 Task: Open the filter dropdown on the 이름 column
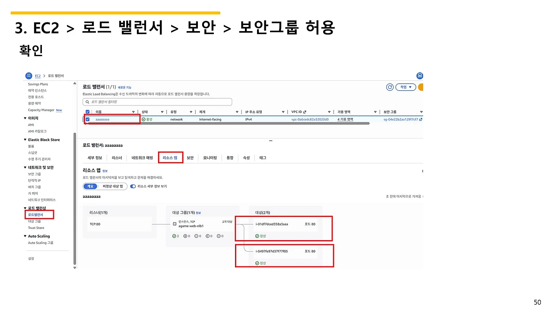[133, 111]
